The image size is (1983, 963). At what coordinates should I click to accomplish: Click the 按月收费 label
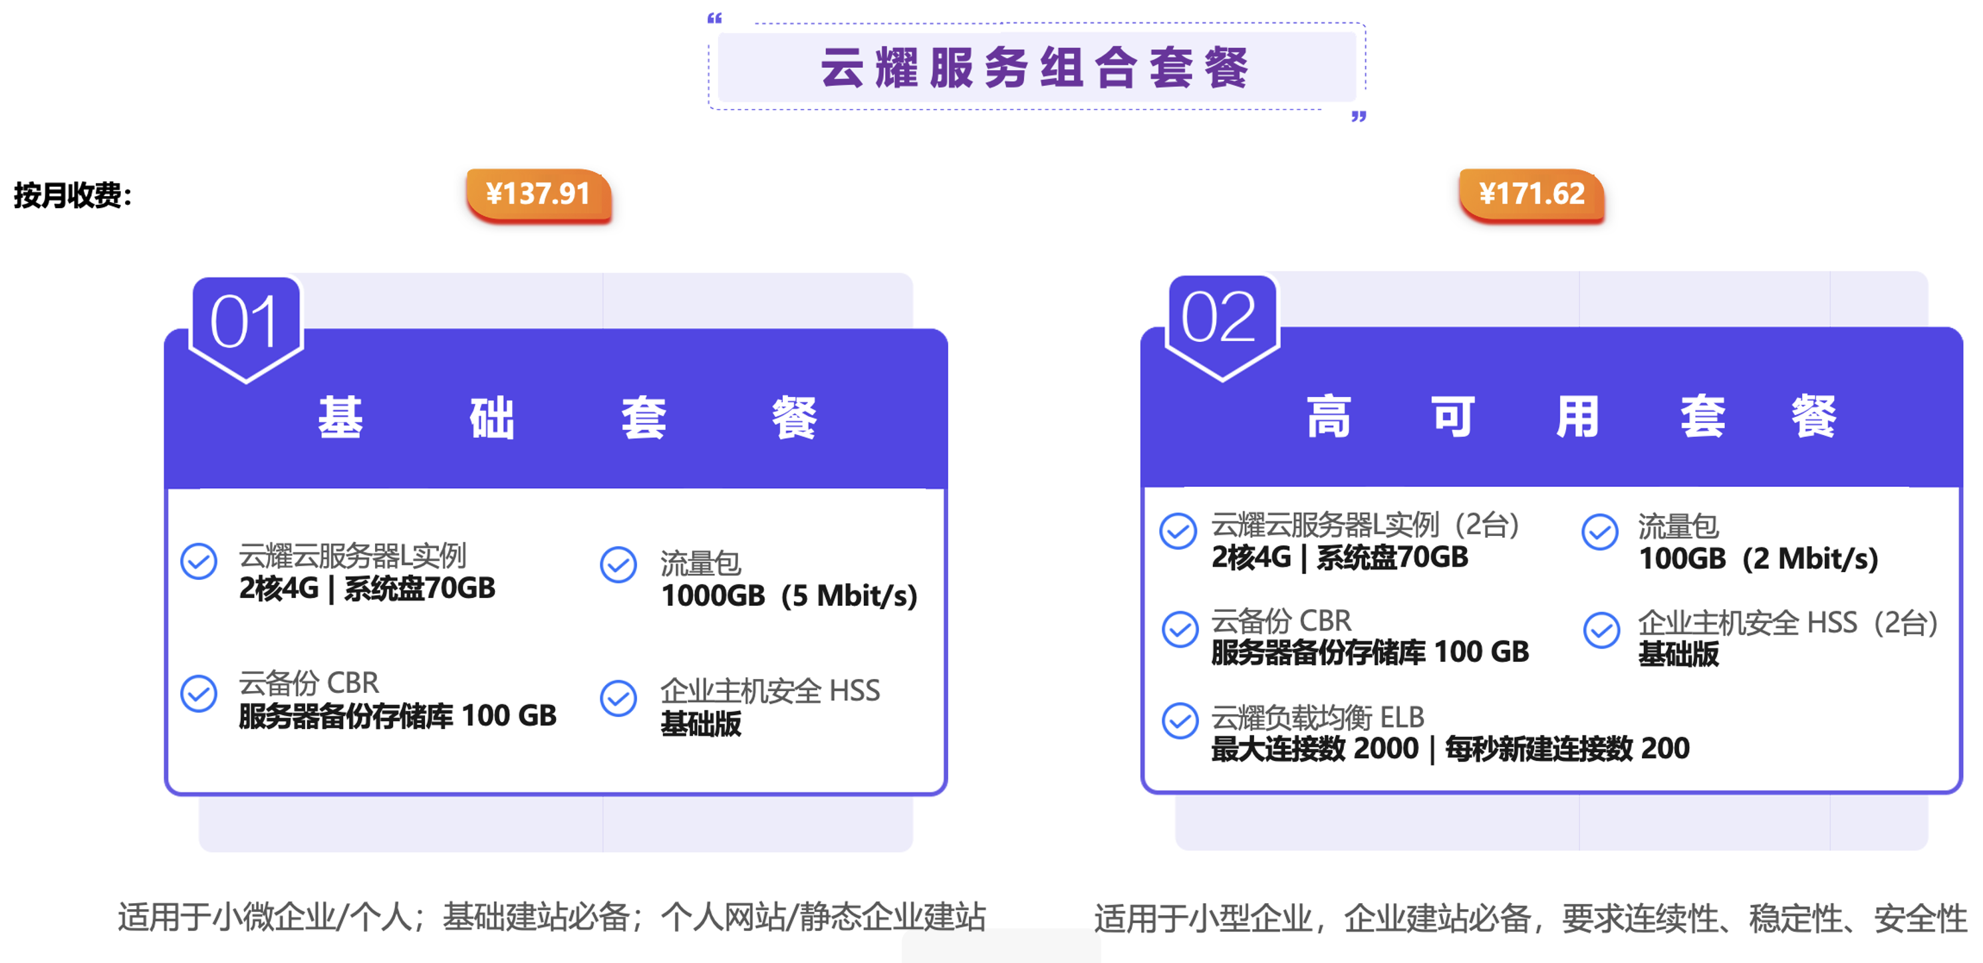pos(73,195)
